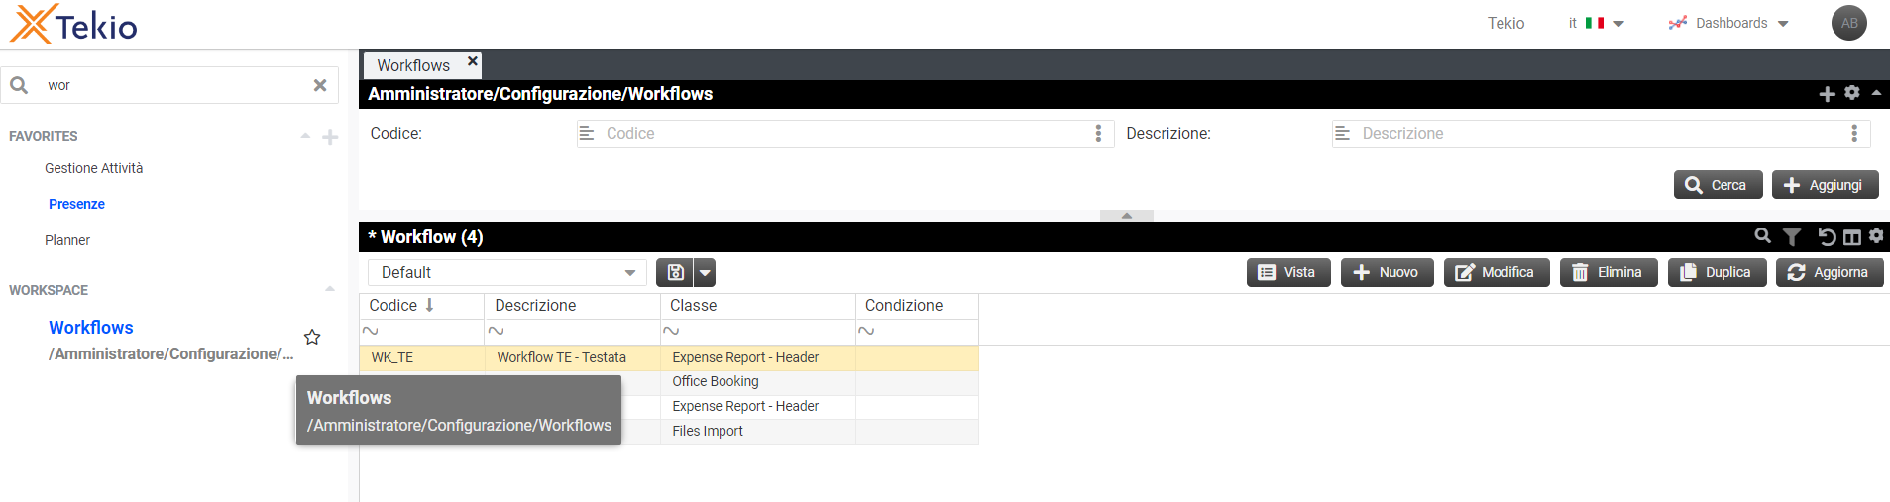Click the plus icon in the breadcrumb bar
This screenshot has height=502, width=1890.
coord(1827,94)
